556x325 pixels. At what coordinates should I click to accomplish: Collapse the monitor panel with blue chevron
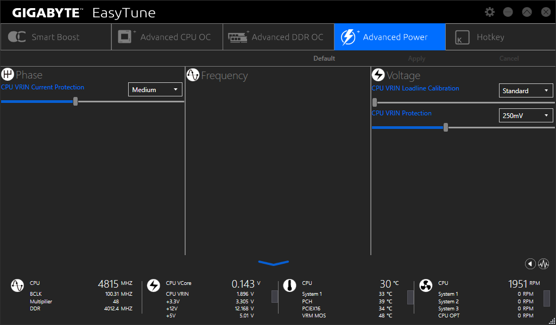click(274, 263)
